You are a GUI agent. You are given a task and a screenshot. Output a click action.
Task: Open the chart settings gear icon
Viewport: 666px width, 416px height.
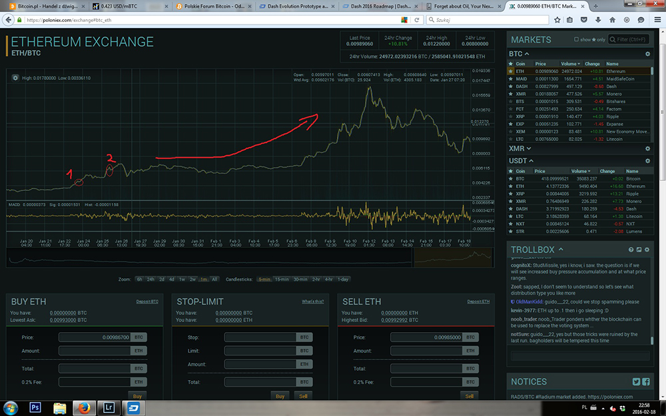pos(15,78)
